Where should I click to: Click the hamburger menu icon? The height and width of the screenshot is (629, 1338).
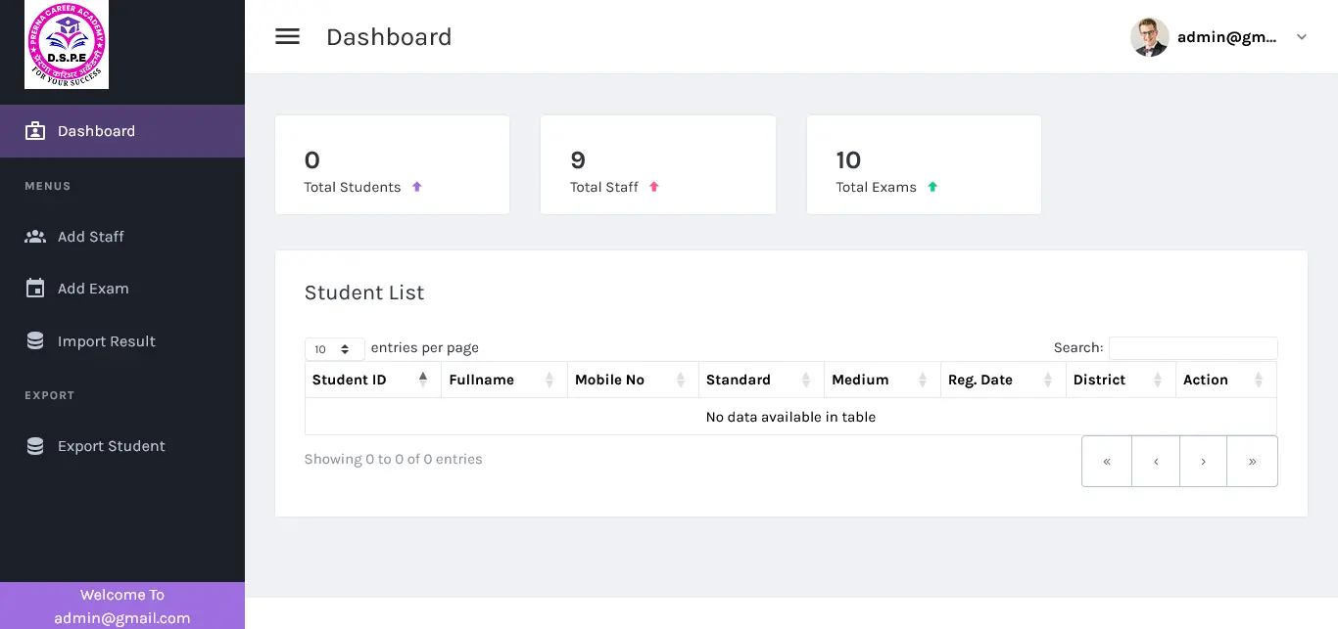tap(287, 37)
